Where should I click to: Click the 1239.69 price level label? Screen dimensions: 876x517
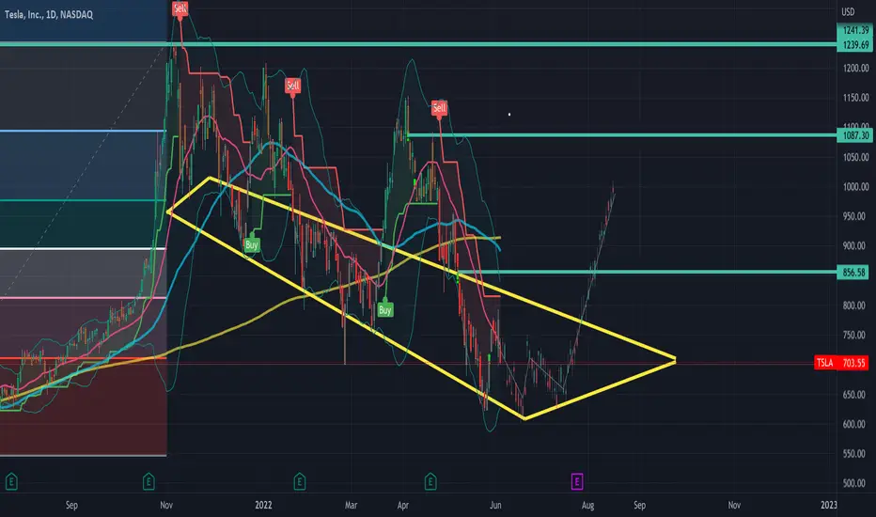click(856, 44)
